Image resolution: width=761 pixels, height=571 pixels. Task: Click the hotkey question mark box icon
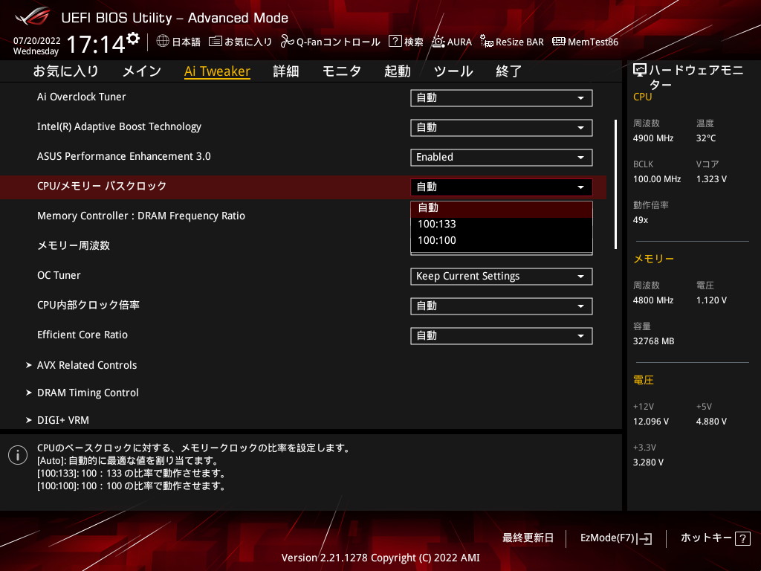(x=742, y=538)
